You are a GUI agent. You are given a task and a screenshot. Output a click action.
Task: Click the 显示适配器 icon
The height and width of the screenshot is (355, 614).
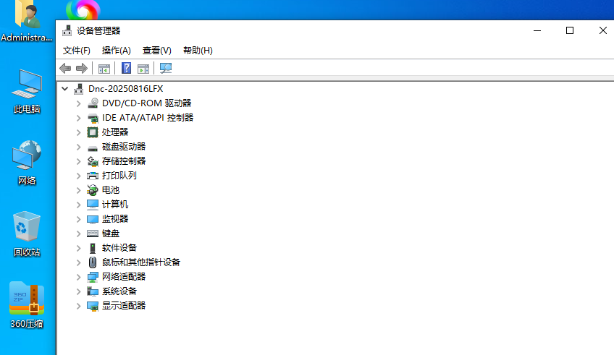point(93,306)
